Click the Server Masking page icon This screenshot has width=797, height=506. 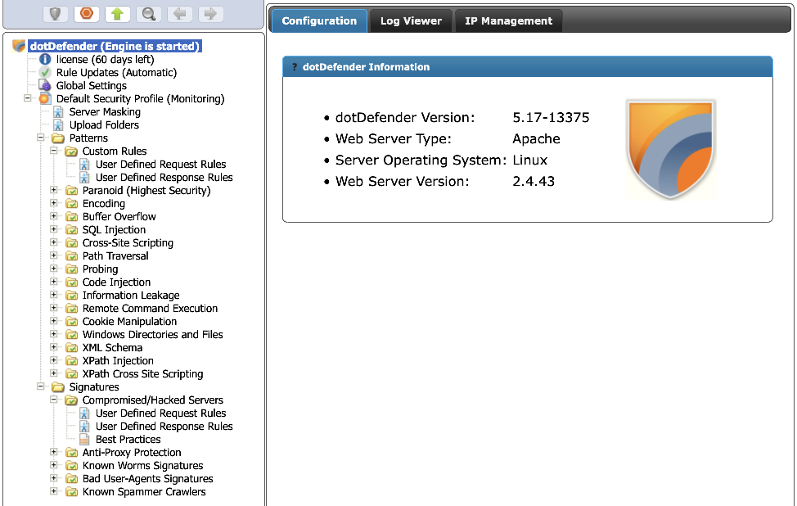[58, 112]
